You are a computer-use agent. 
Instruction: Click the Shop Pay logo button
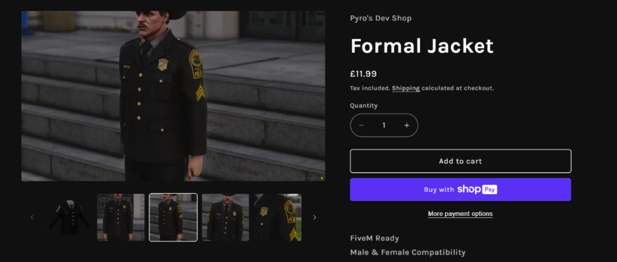pos(460,189)
